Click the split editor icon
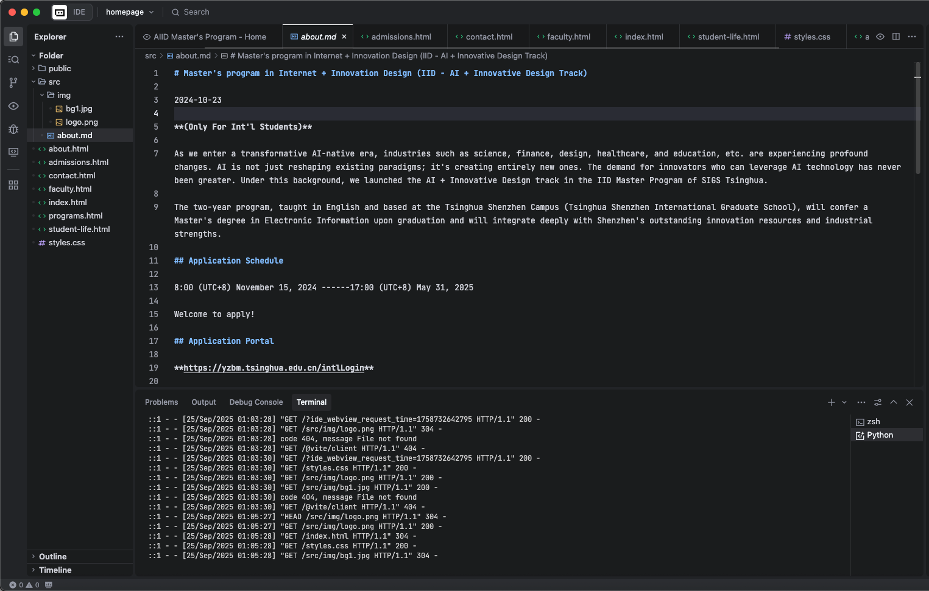The image size is (929, 591). tap(896, 37)
